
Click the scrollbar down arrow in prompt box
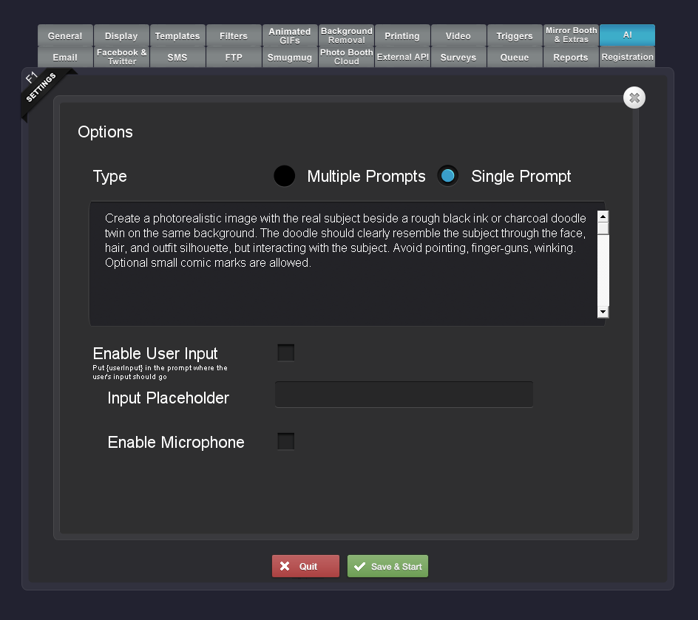[603, 312]
